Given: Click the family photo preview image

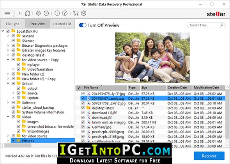Looking at the screenshot, I should pos(152,58).
